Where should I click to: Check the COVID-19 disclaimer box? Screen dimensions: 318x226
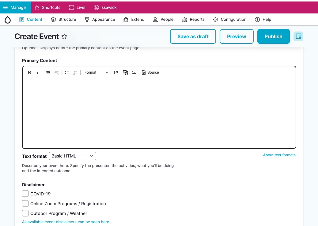point(25,194)
